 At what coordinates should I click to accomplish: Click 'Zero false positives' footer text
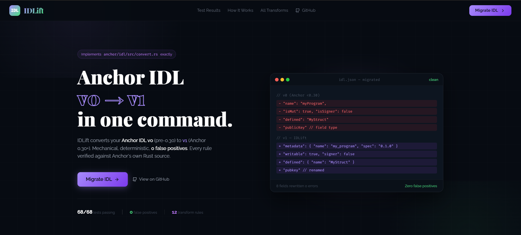[421, 186]
